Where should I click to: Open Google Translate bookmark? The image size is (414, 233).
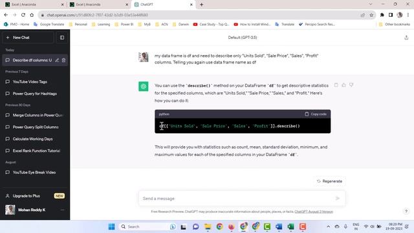(49, 25)
